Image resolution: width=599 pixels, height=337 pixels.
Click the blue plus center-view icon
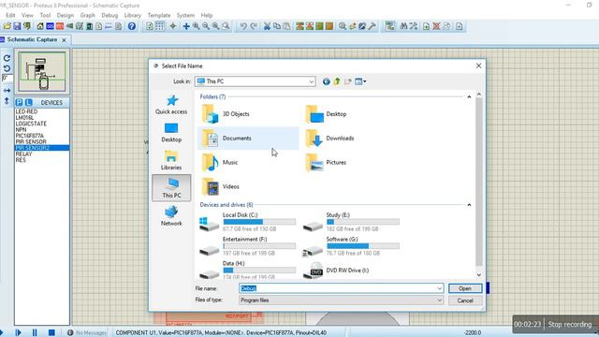[x=186, y=26]
